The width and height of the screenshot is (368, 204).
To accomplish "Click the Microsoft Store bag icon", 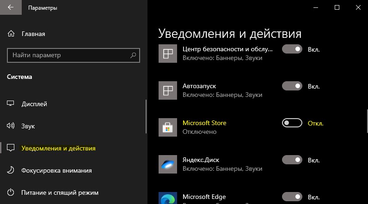I will [x=168, y=127].
